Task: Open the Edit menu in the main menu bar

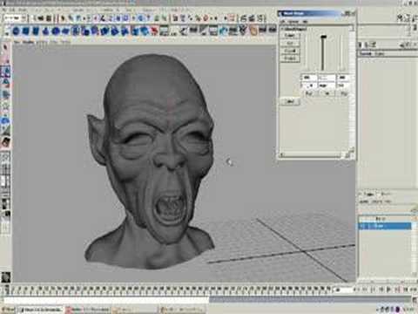Action: tap(13, 10)
